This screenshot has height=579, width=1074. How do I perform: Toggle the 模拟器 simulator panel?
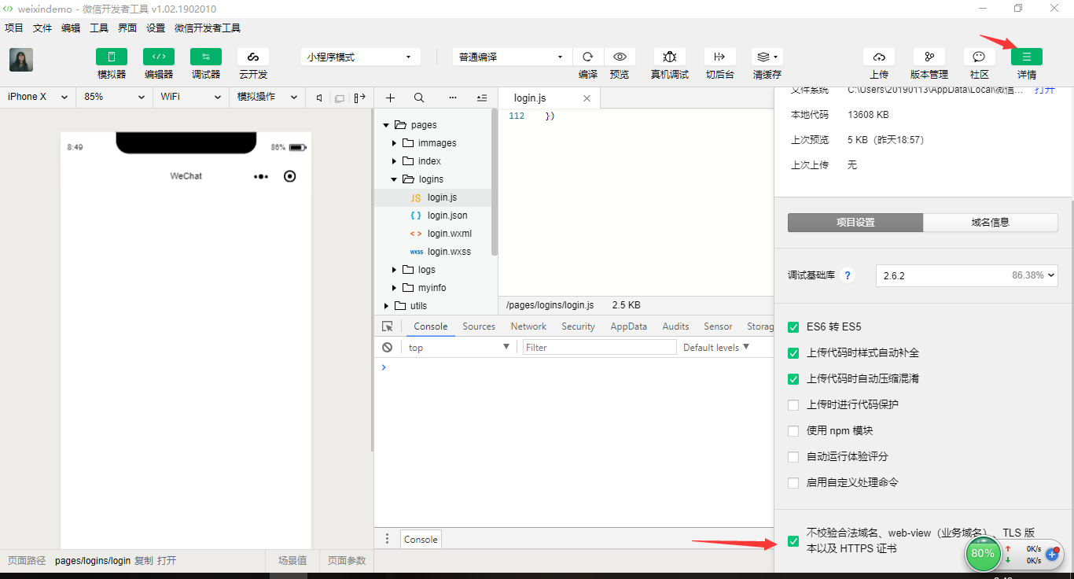pyautogui.click(x=112, y=57)
